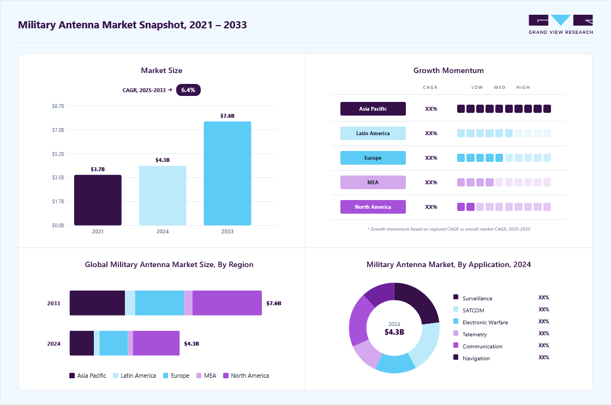
Task: Click the '2033' x-axis label in Market Size chart
Action: (227, 231)
